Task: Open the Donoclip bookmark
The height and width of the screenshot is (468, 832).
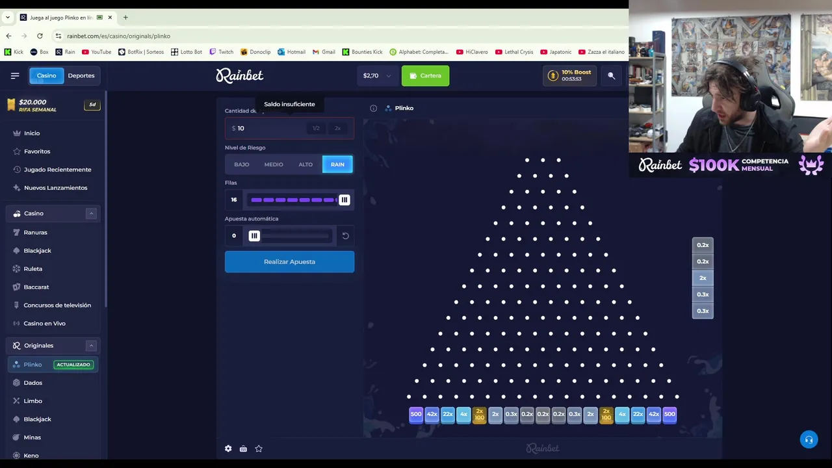Action: pyautogui.click(x=255, y=52)
